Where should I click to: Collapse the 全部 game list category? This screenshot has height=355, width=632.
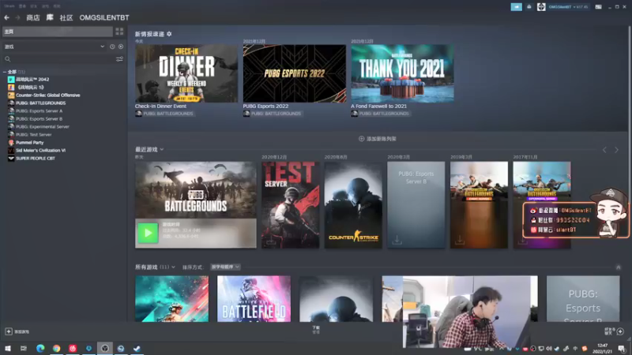coord(5,72)
